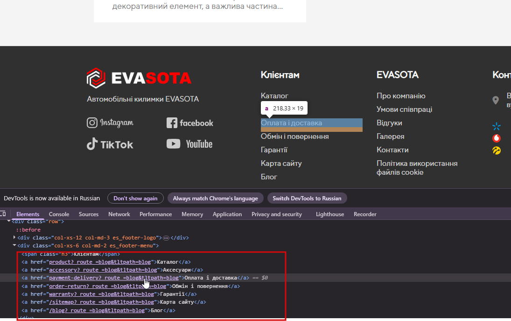The height and width of the screenshot is (321, 511).
Task: Collapse the es_footer-menu div node
Action: (14, 246)
